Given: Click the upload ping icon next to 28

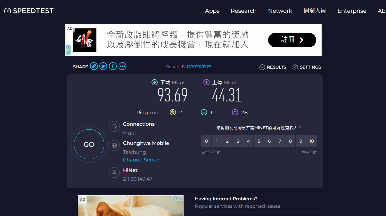Looking at the screenshot, I should click(x=235, y=112).
